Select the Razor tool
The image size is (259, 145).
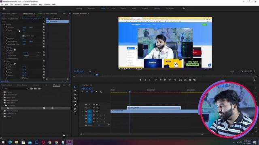click(75, 98)
